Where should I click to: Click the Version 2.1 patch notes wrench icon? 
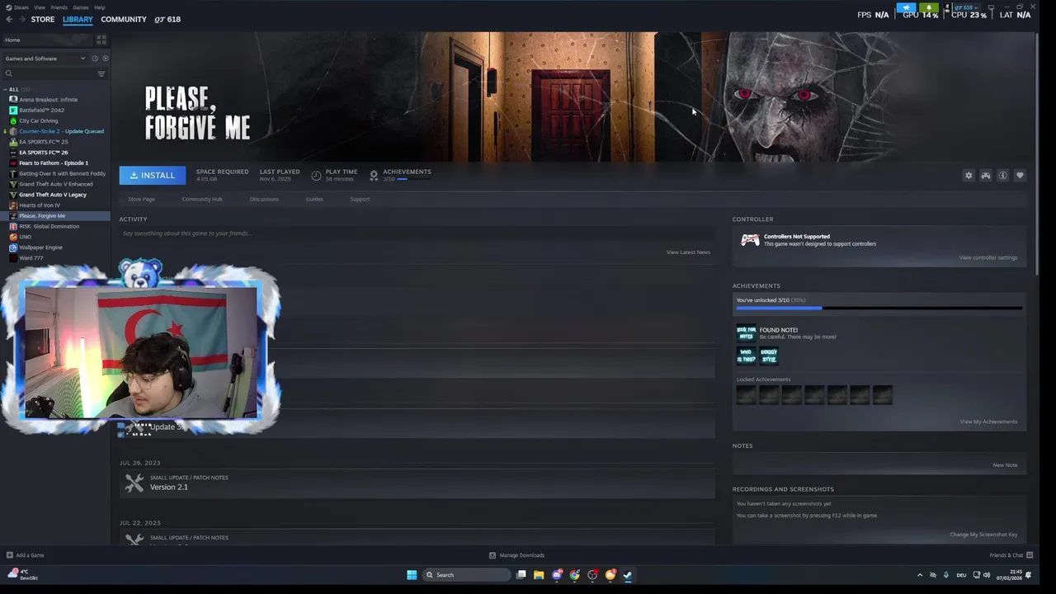134,483
